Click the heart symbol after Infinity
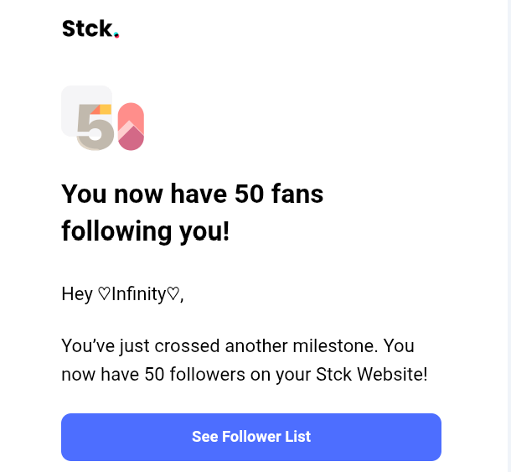Screen dimensions: 511x472 click(x=173, y=294)
